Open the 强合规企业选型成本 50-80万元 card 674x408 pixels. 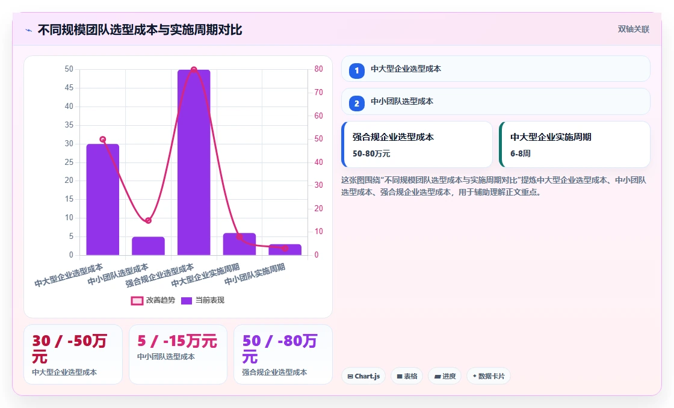coord(417,144)
